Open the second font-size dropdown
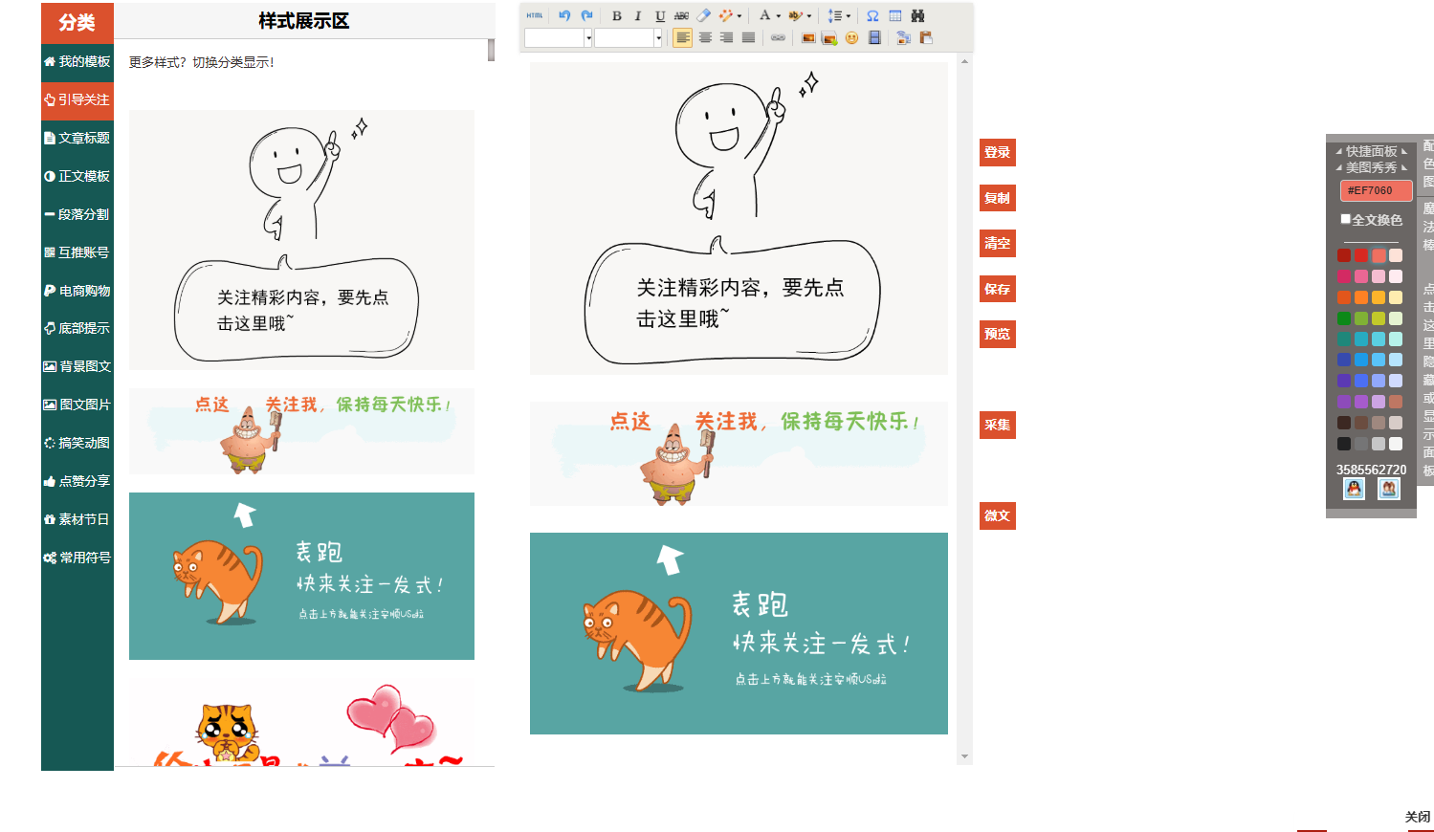The height and width of the screenshot is (832, 1434). (x=658, y=37)
